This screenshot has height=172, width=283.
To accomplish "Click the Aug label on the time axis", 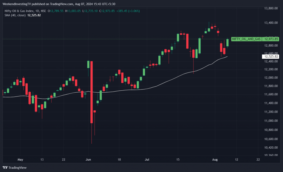I will pos(214,159).
